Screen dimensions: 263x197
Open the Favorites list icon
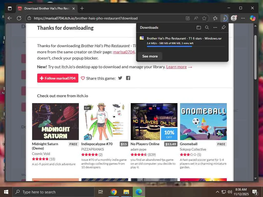215,18
